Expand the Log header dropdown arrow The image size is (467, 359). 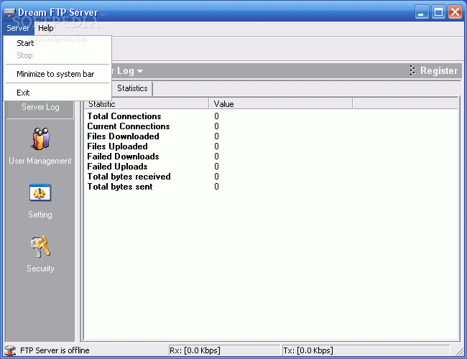pyautogui.click(x=140, y=71)
